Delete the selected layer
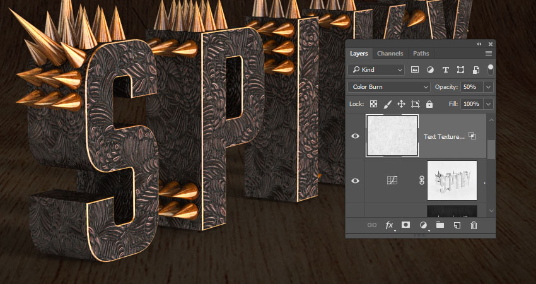536x284 pixels. pyautogui.click(x=474, y=225)
